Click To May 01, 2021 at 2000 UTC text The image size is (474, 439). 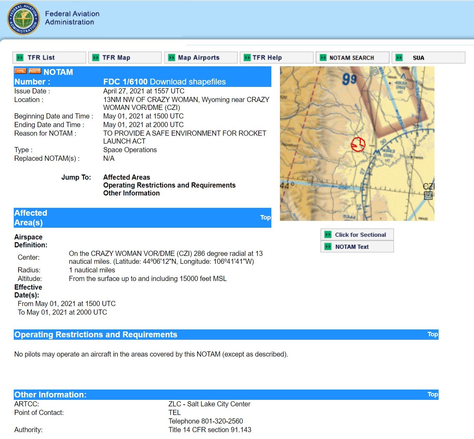[63, 312]
